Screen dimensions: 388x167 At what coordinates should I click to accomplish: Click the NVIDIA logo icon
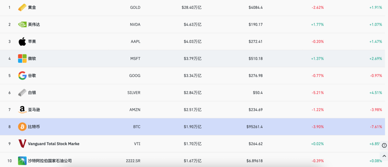(22, 25)
